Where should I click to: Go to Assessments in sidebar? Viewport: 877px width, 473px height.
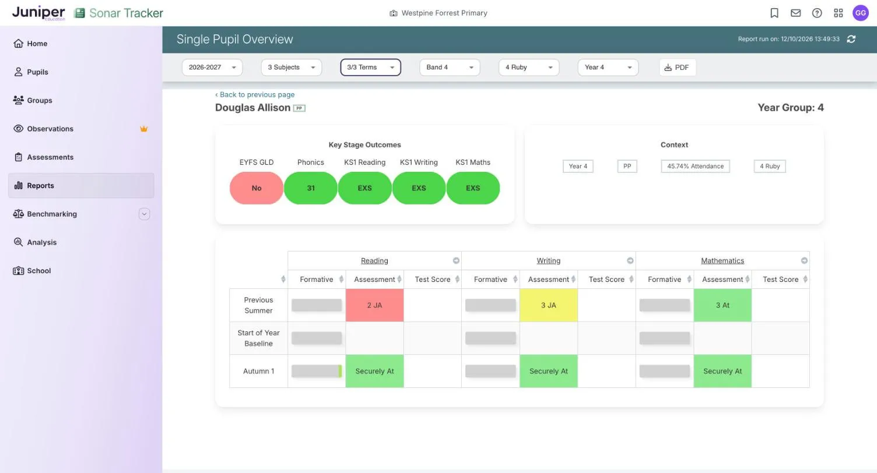tap(81, 157)
